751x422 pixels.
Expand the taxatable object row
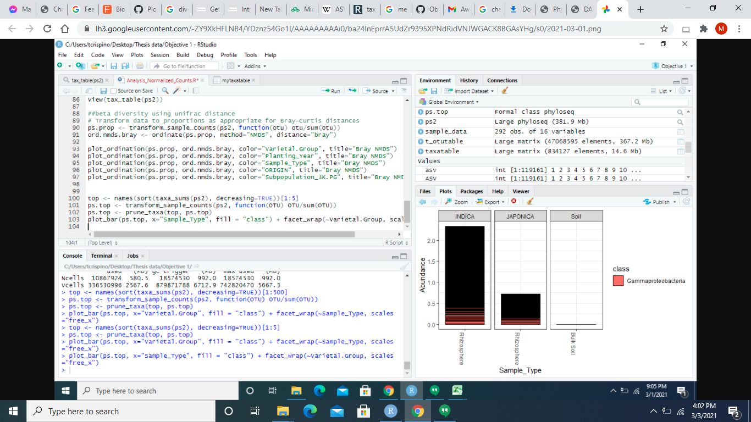click(x=421, y=151)
